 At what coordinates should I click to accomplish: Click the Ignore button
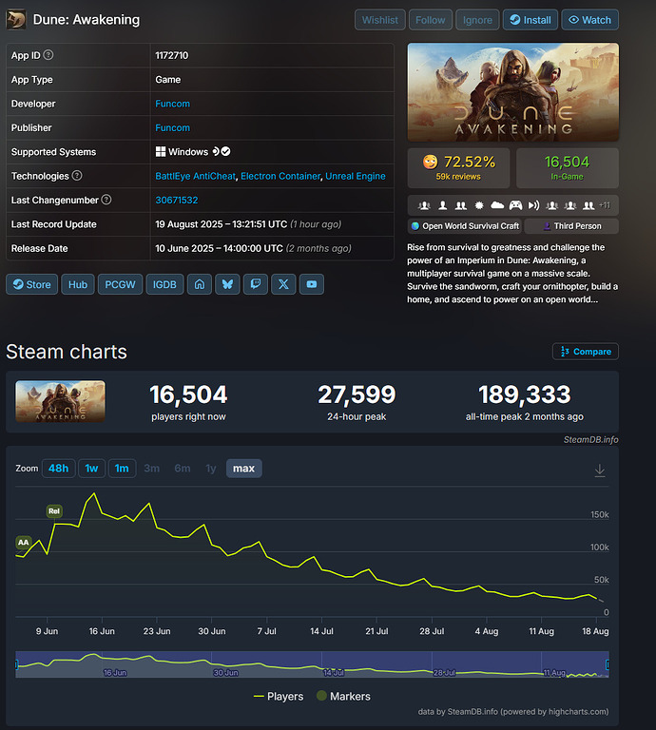click(477, 20)
